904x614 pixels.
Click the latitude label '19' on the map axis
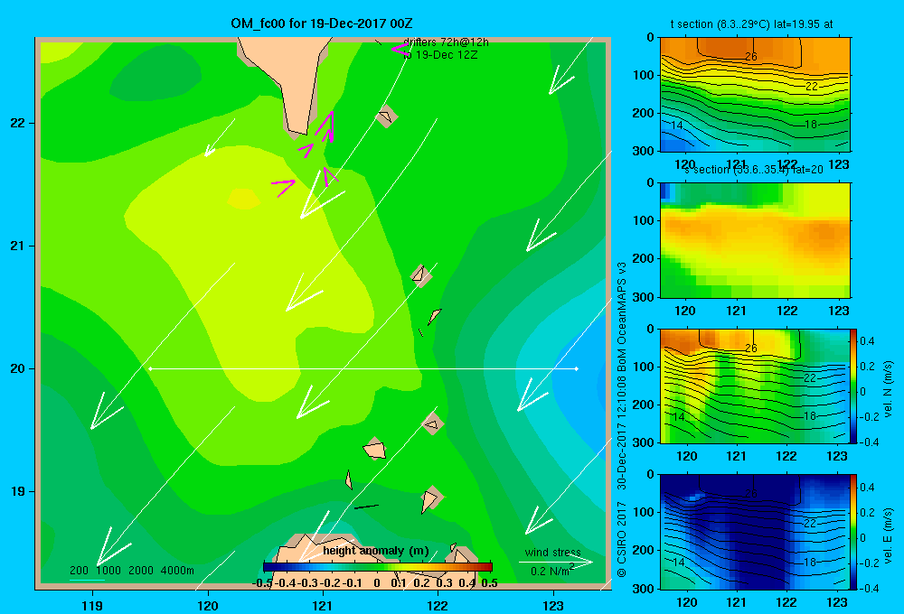(x=18, y=491)
